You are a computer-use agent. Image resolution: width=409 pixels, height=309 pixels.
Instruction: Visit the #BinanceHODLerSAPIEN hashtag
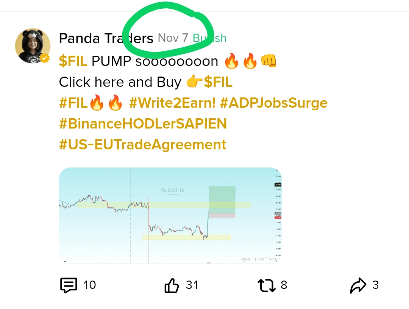pyautogui.click(x=143, y=124)
